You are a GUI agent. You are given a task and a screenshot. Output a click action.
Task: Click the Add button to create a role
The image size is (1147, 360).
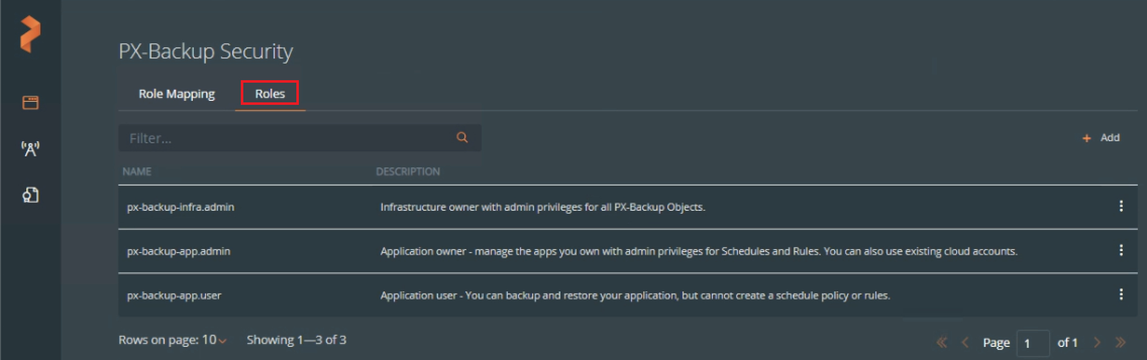coord(1101,138)
